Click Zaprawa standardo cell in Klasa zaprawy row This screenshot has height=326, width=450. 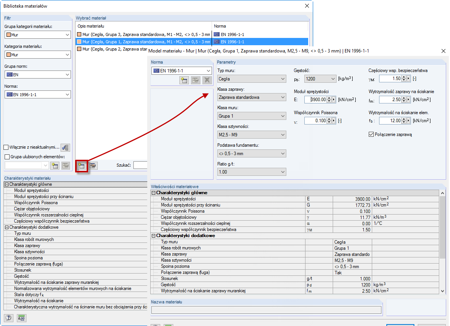pos(352,254)
